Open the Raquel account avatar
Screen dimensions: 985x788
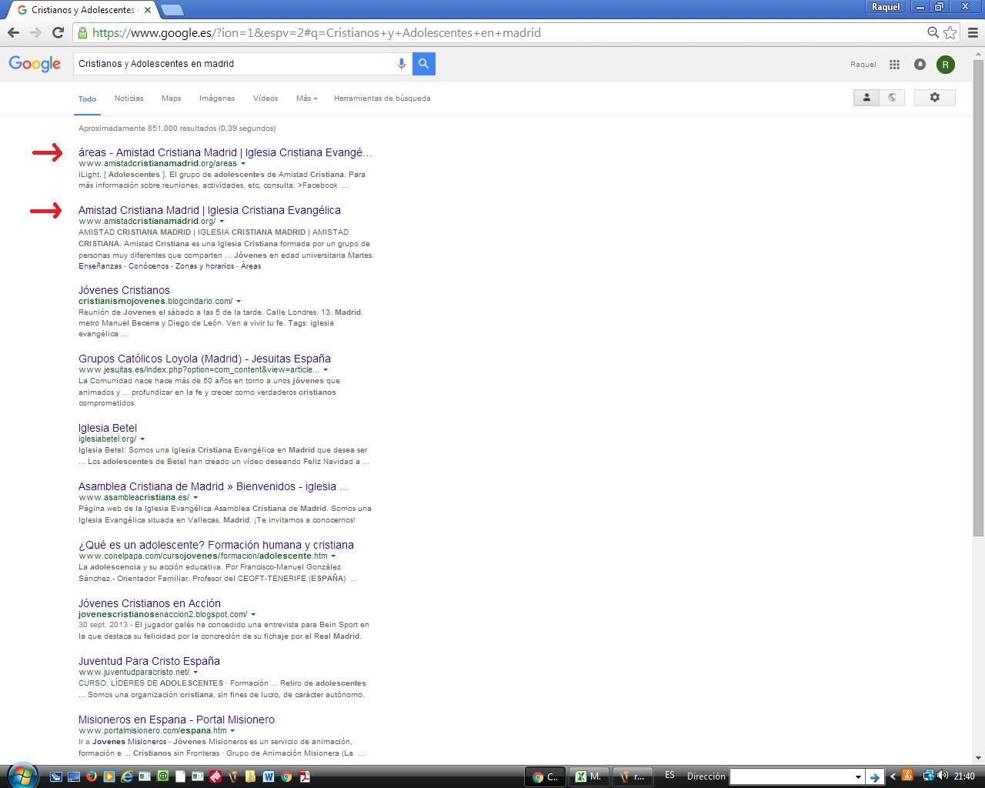click(x=946, y=65)
